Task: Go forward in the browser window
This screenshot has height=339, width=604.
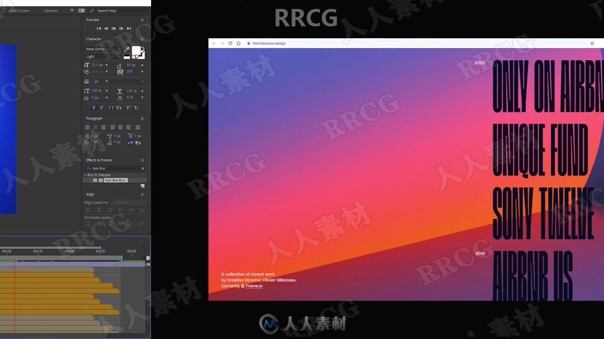Action: 222,43
